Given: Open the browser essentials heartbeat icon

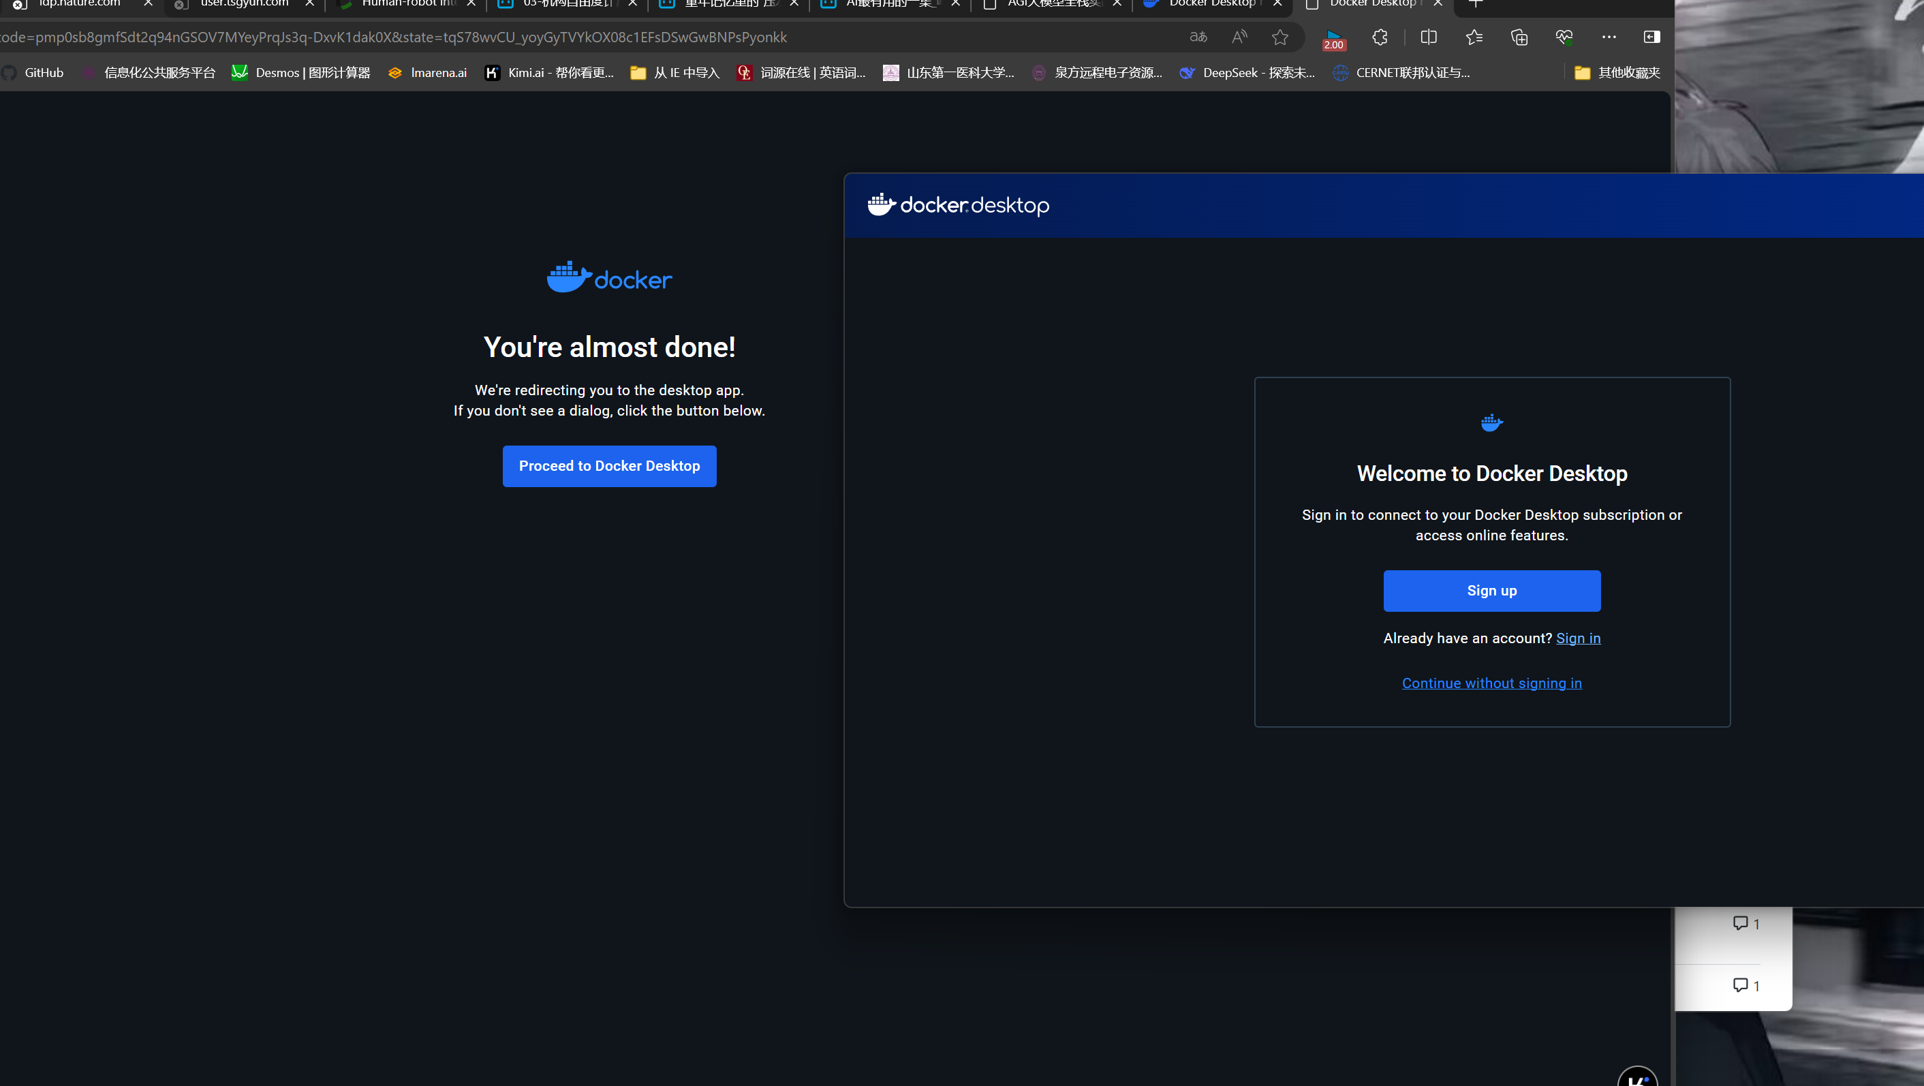Looking at the screenshot, I should click(x=1564, y=37).
